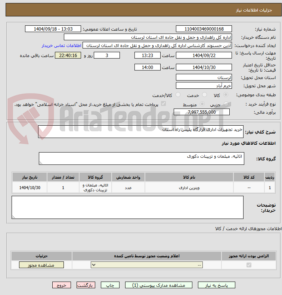
Task: Click the days remaining field showing 3
Action: (x=107, y=55)
